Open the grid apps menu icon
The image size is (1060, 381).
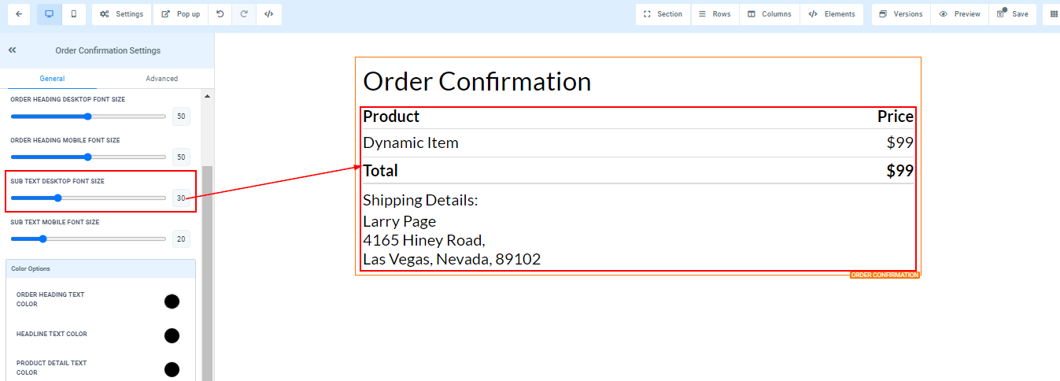pyautogui.click(x=1054, y=14)
